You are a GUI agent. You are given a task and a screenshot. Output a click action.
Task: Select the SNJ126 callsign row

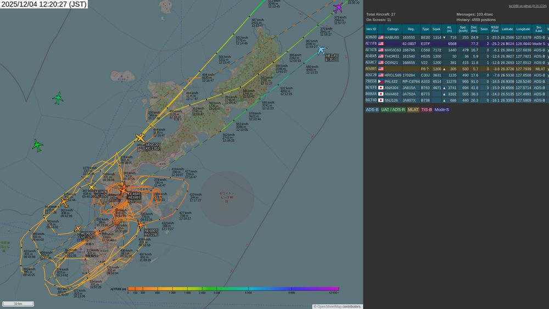pyautogui.click(x=457, y=100)
